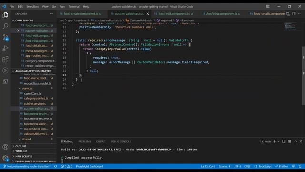The image size is (305, 172).
Task: Open the File menu
Action: (12, 6)
